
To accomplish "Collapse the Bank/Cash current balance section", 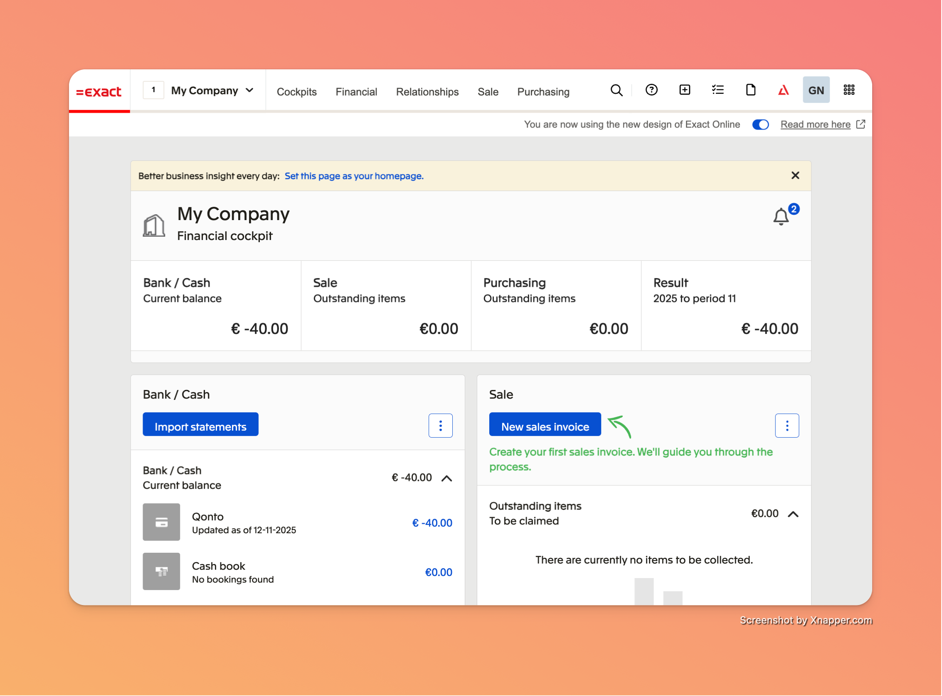I will [447, 478].
